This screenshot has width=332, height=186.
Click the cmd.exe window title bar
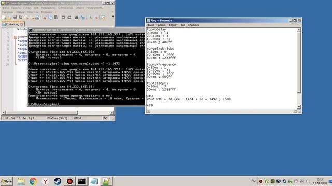(x=87, y=30)
